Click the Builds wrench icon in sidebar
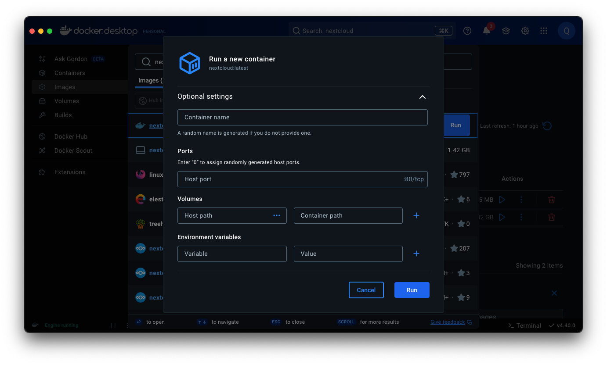 click(x=42, y=115)
